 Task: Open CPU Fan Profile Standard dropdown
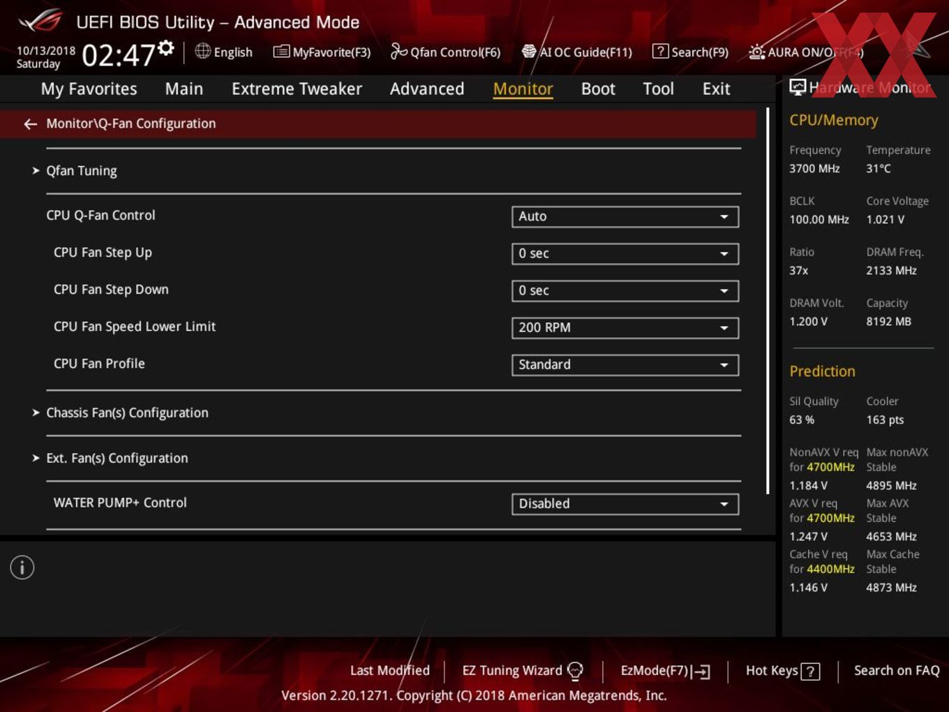pos(625,364)
